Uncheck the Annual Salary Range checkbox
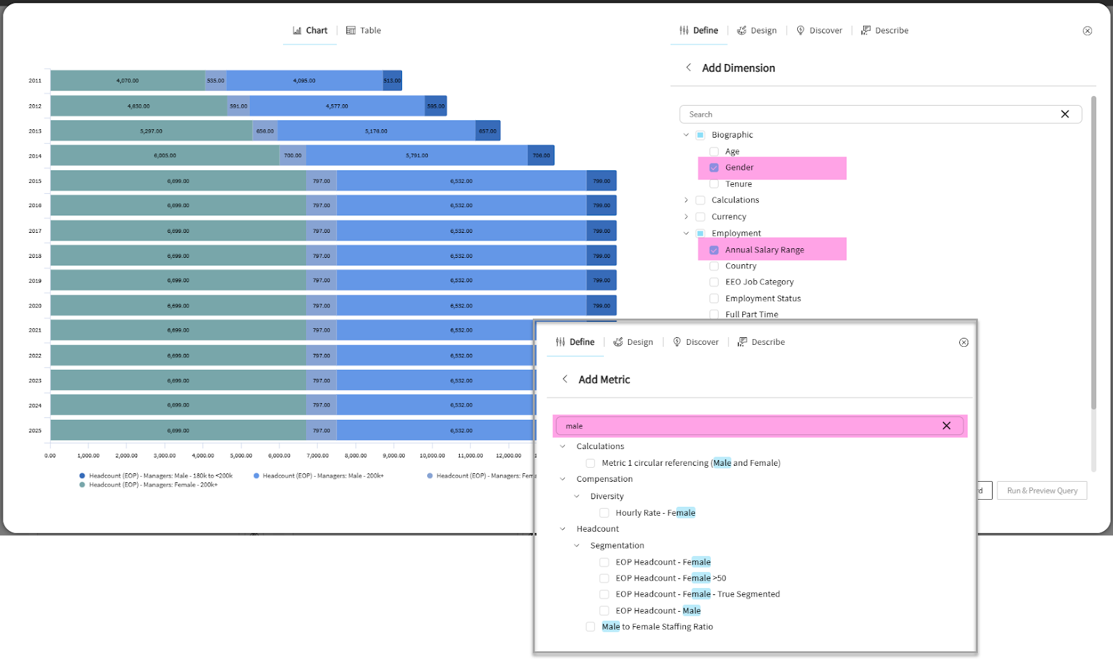The height and width of the screenshot is (659, 1113). click(x=714, y=250)
